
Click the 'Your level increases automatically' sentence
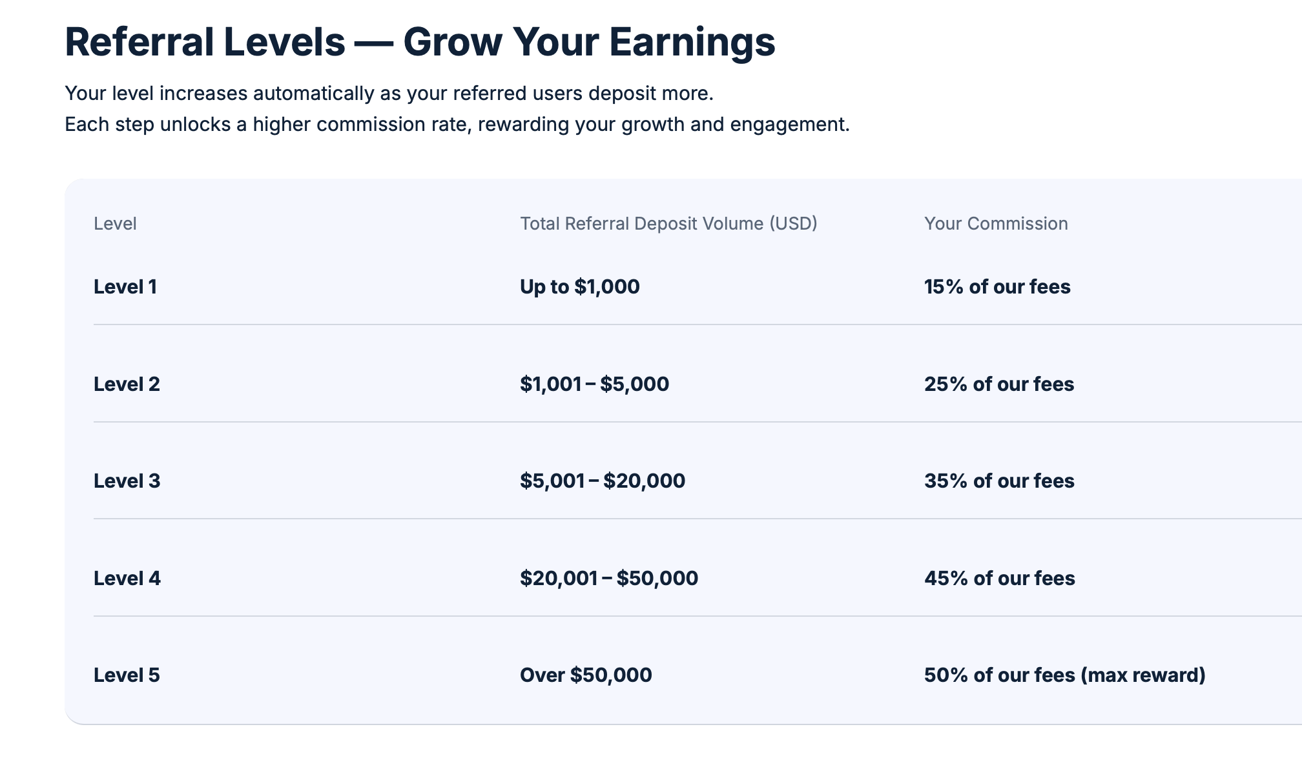pyautogui.click(x=389, y=94)
